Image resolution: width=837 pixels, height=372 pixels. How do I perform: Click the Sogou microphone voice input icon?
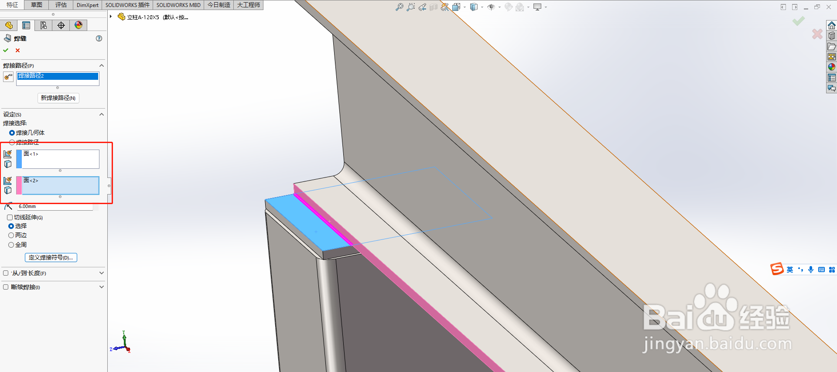click(x=811, y=270)
